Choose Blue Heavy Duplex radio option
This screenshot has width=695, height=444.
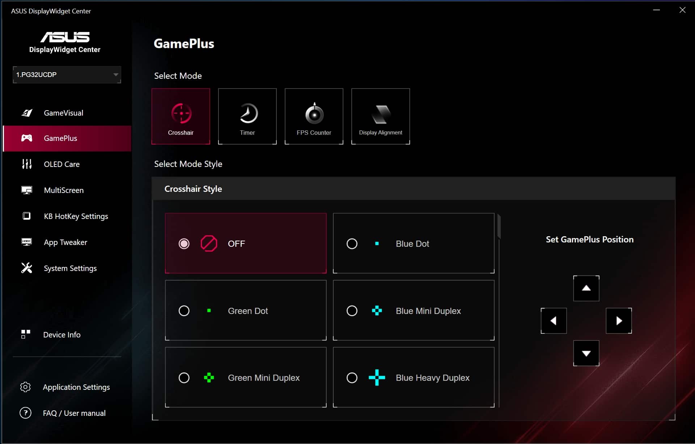pos(352,378)
